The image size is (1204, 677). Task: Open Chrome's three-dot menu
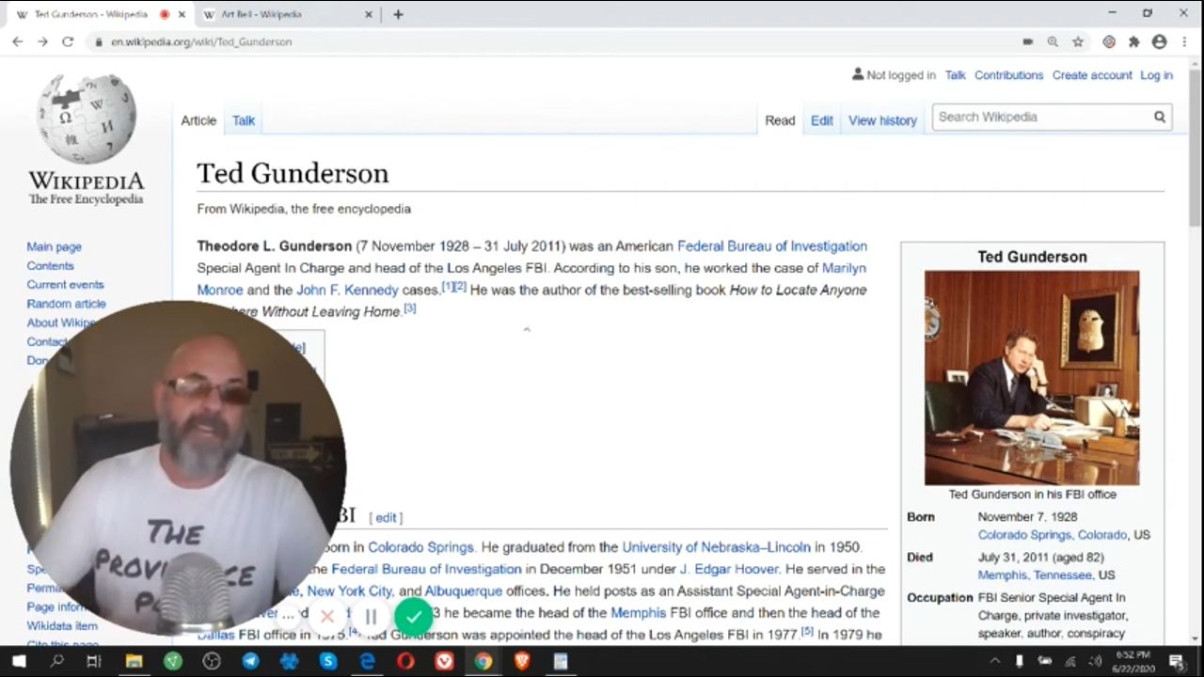1185,41
